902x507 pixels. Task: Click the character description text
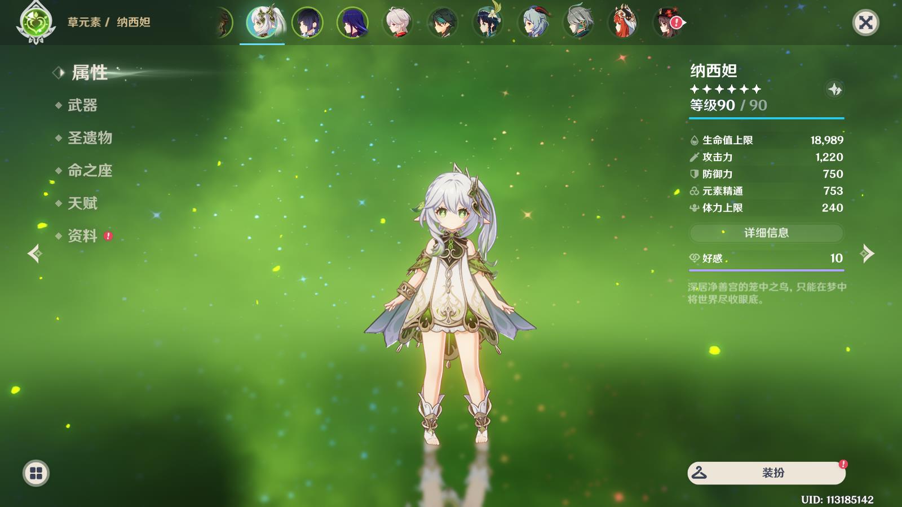tap(767, 293)
